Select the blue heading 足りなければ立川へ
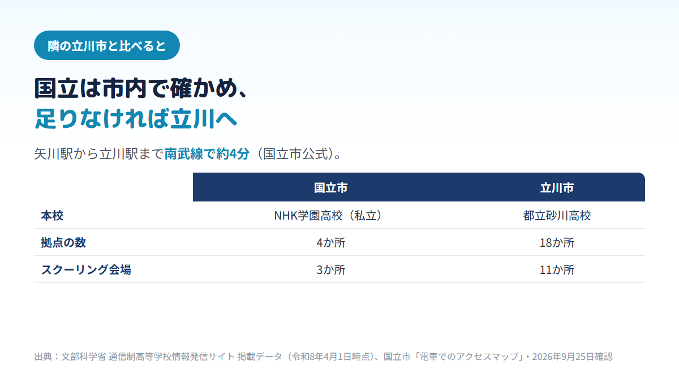 (x=136, y=118)
